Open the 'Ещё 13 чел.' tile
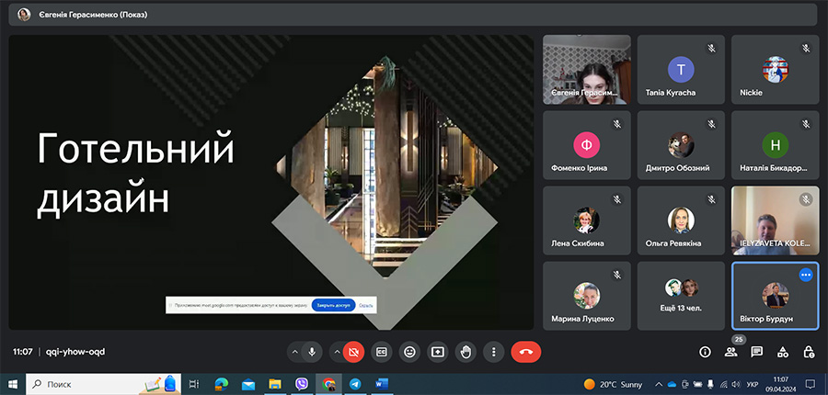828x395 pixels. (x=681, y=296)
